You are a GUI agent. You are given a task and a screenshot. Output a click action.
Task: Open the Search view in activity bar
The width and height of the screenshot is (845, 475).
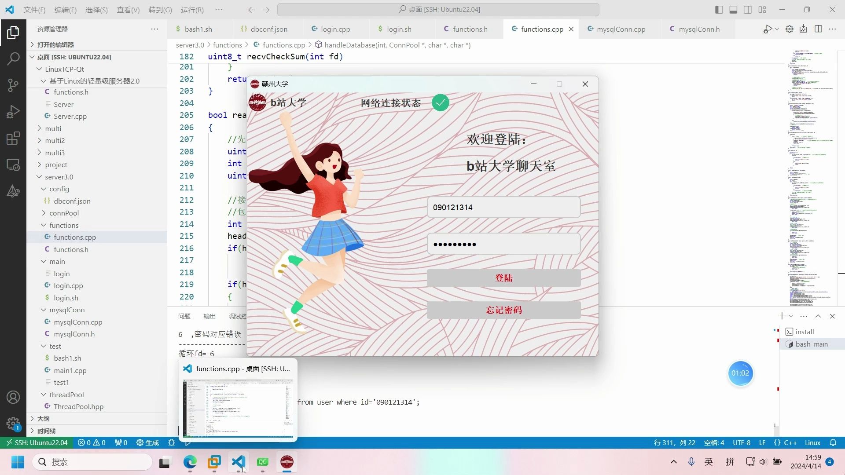coord(13,58)
